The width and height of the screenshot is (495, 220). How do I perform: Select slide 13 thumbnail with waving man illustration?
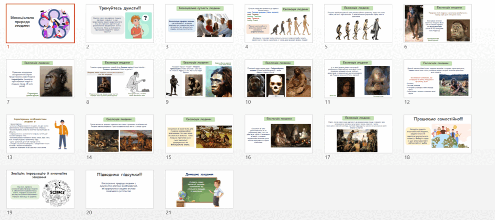click(x=41, y=134)
